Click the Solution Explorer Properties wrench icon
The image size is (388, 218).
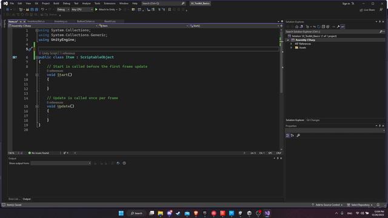coord(338,27)
